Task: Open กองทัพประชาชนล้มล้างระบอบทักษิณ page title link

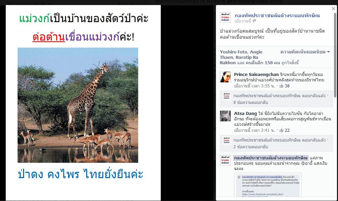Action: [x=277, y=15]
